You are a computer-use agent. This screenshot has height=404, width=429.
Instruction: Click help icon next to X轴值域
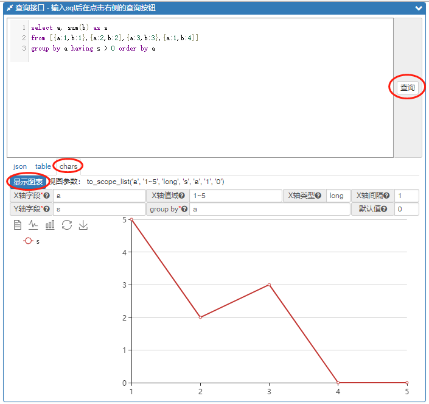[x=181, y=196]
